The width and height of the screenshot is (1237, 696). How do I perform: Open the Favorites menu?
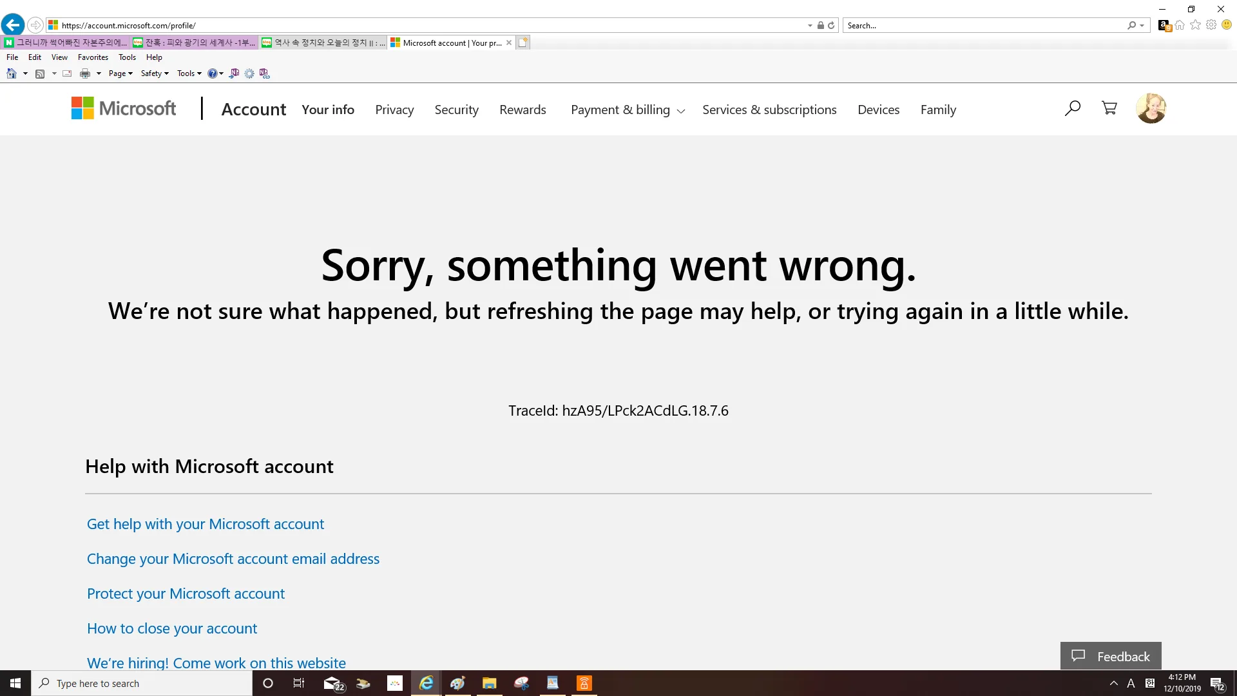click(x=93, y=57)
